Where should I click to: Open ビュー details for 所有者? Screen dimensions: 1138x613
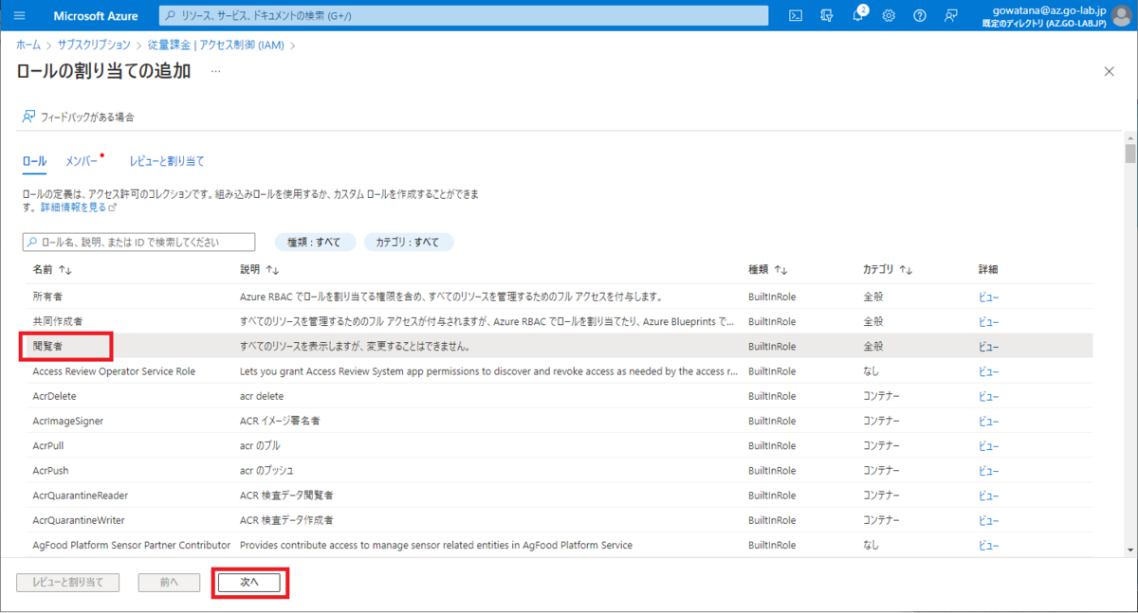[988, 297]
